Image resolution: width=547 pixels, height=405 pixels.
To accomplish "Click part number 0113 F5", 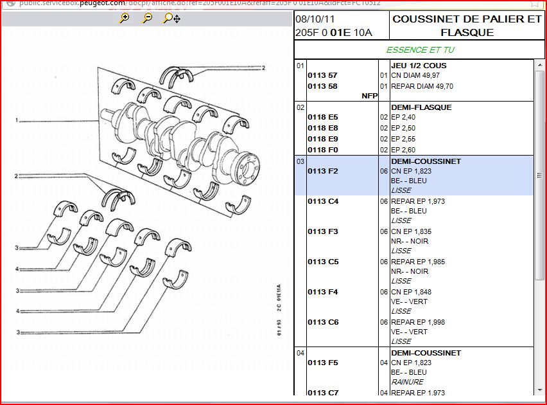I will pyautogui.click(x=322, y=363).
